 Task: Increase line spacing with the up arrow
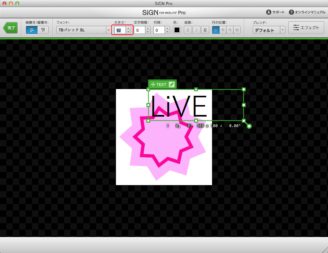coord(167,28)
